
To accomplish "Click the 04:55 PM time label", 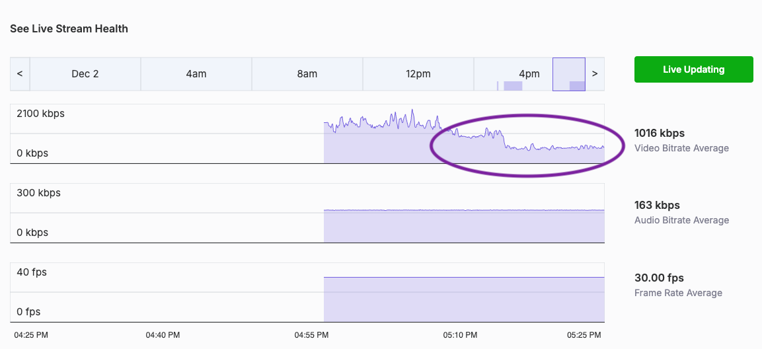I will pyautogui.click(x=311, y=335).
